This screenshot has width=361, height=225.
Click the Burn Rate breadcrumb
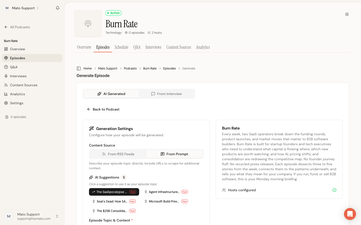pyautogui.click(x=150, y=68)
